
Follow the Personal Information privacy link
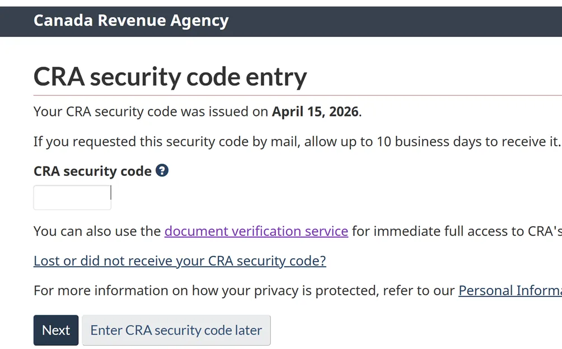tap(509, 290)
